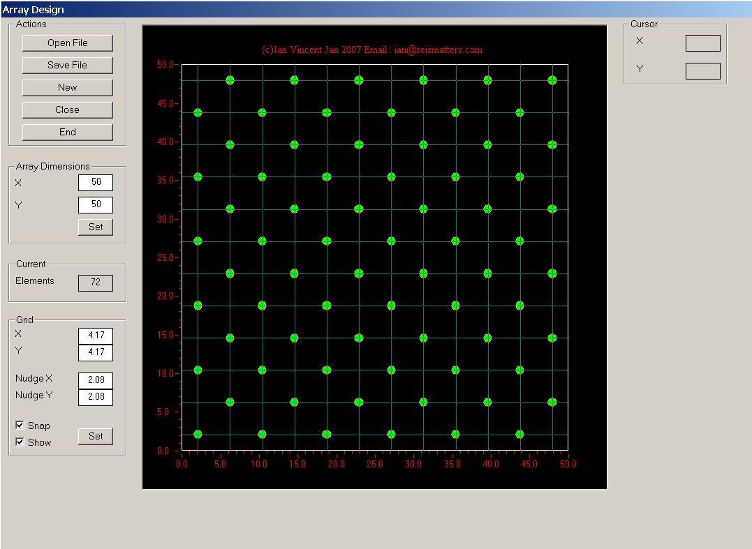Toggle the Snap checkbox
Image resolution: width=752 pixels, height=549 pixels.
click(20, 425)
